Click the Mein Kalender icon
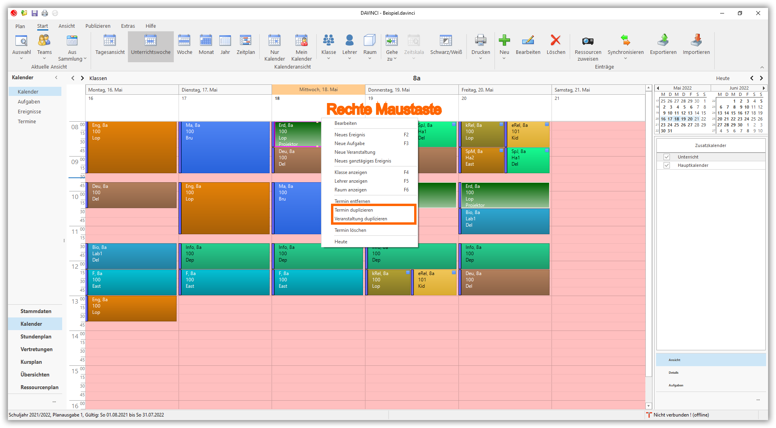 (x=301, y=41)
